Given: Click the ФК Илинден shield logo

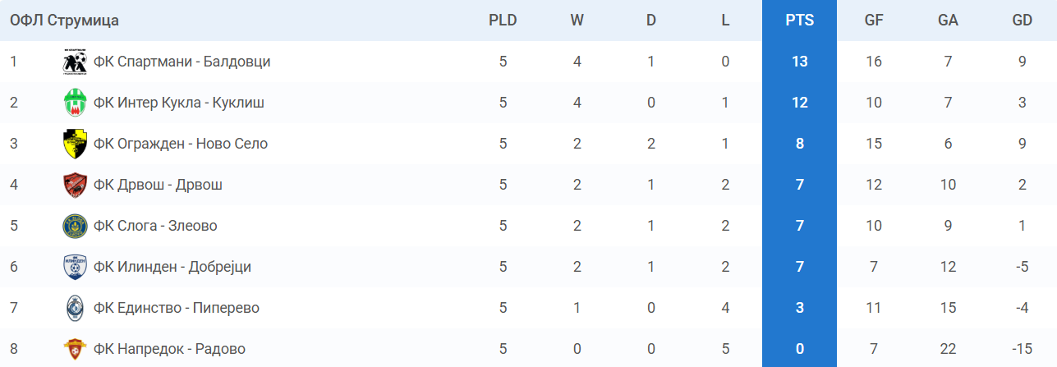Looking at the screenshot, I should [75, 267].
